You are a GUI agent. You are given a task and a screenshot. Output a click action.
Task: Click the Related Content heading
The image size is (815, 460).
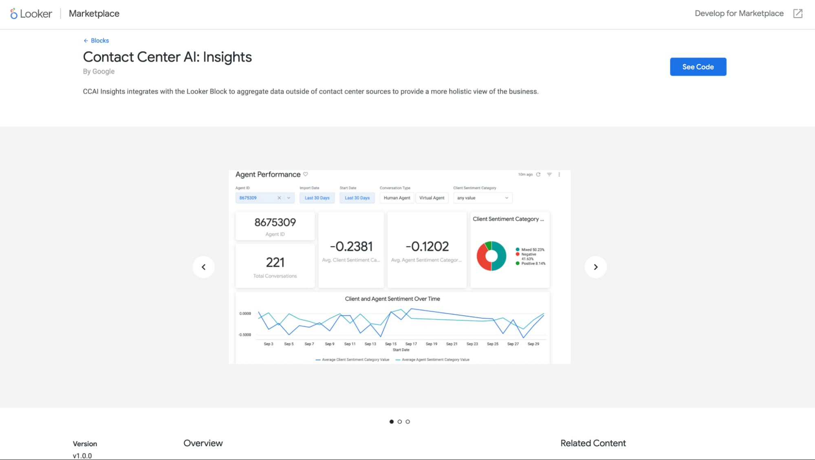[x=593, y=443]
